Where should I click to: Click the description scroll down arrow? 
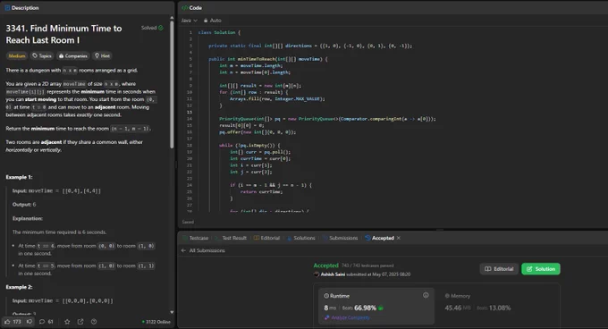coord(172,312)
